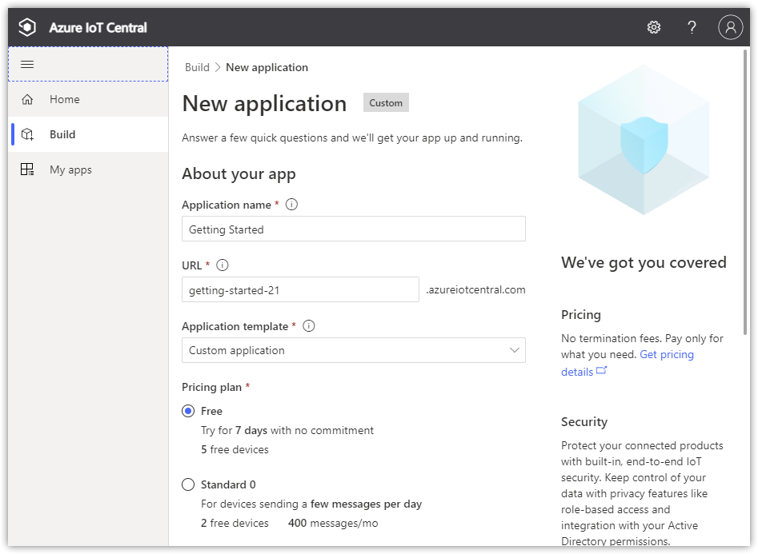Select the Standard 0 pricing plan

[x=188, y=484]
